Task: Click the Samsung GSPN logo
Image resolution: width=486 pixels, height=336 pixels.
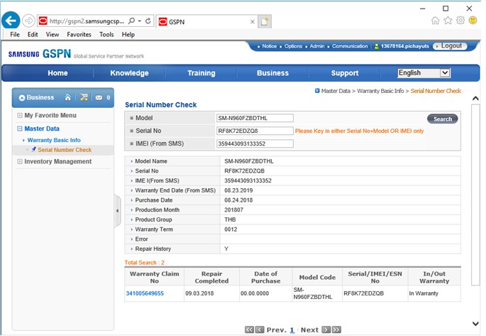Action: [40, 54]
